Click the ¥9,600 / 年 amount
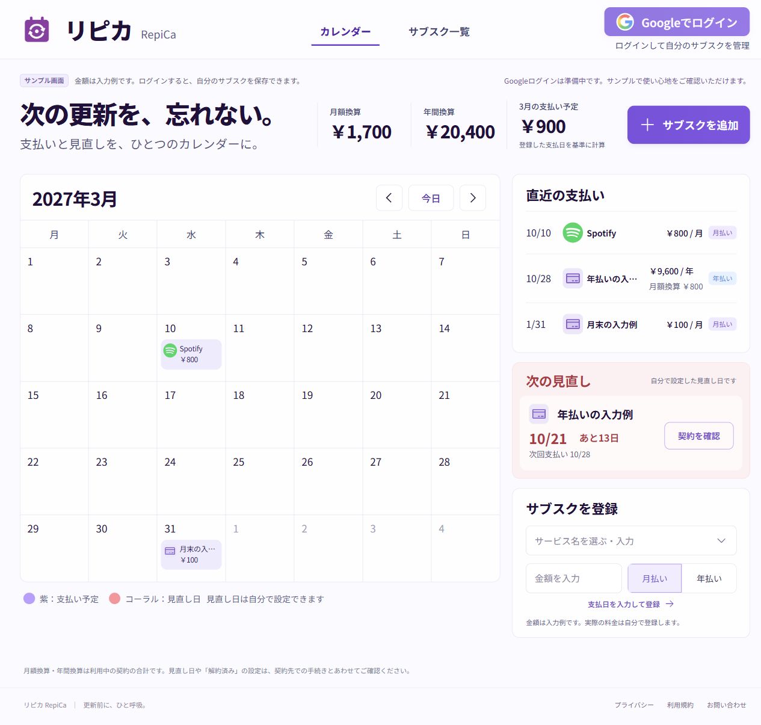 click(x=671, y=271)
